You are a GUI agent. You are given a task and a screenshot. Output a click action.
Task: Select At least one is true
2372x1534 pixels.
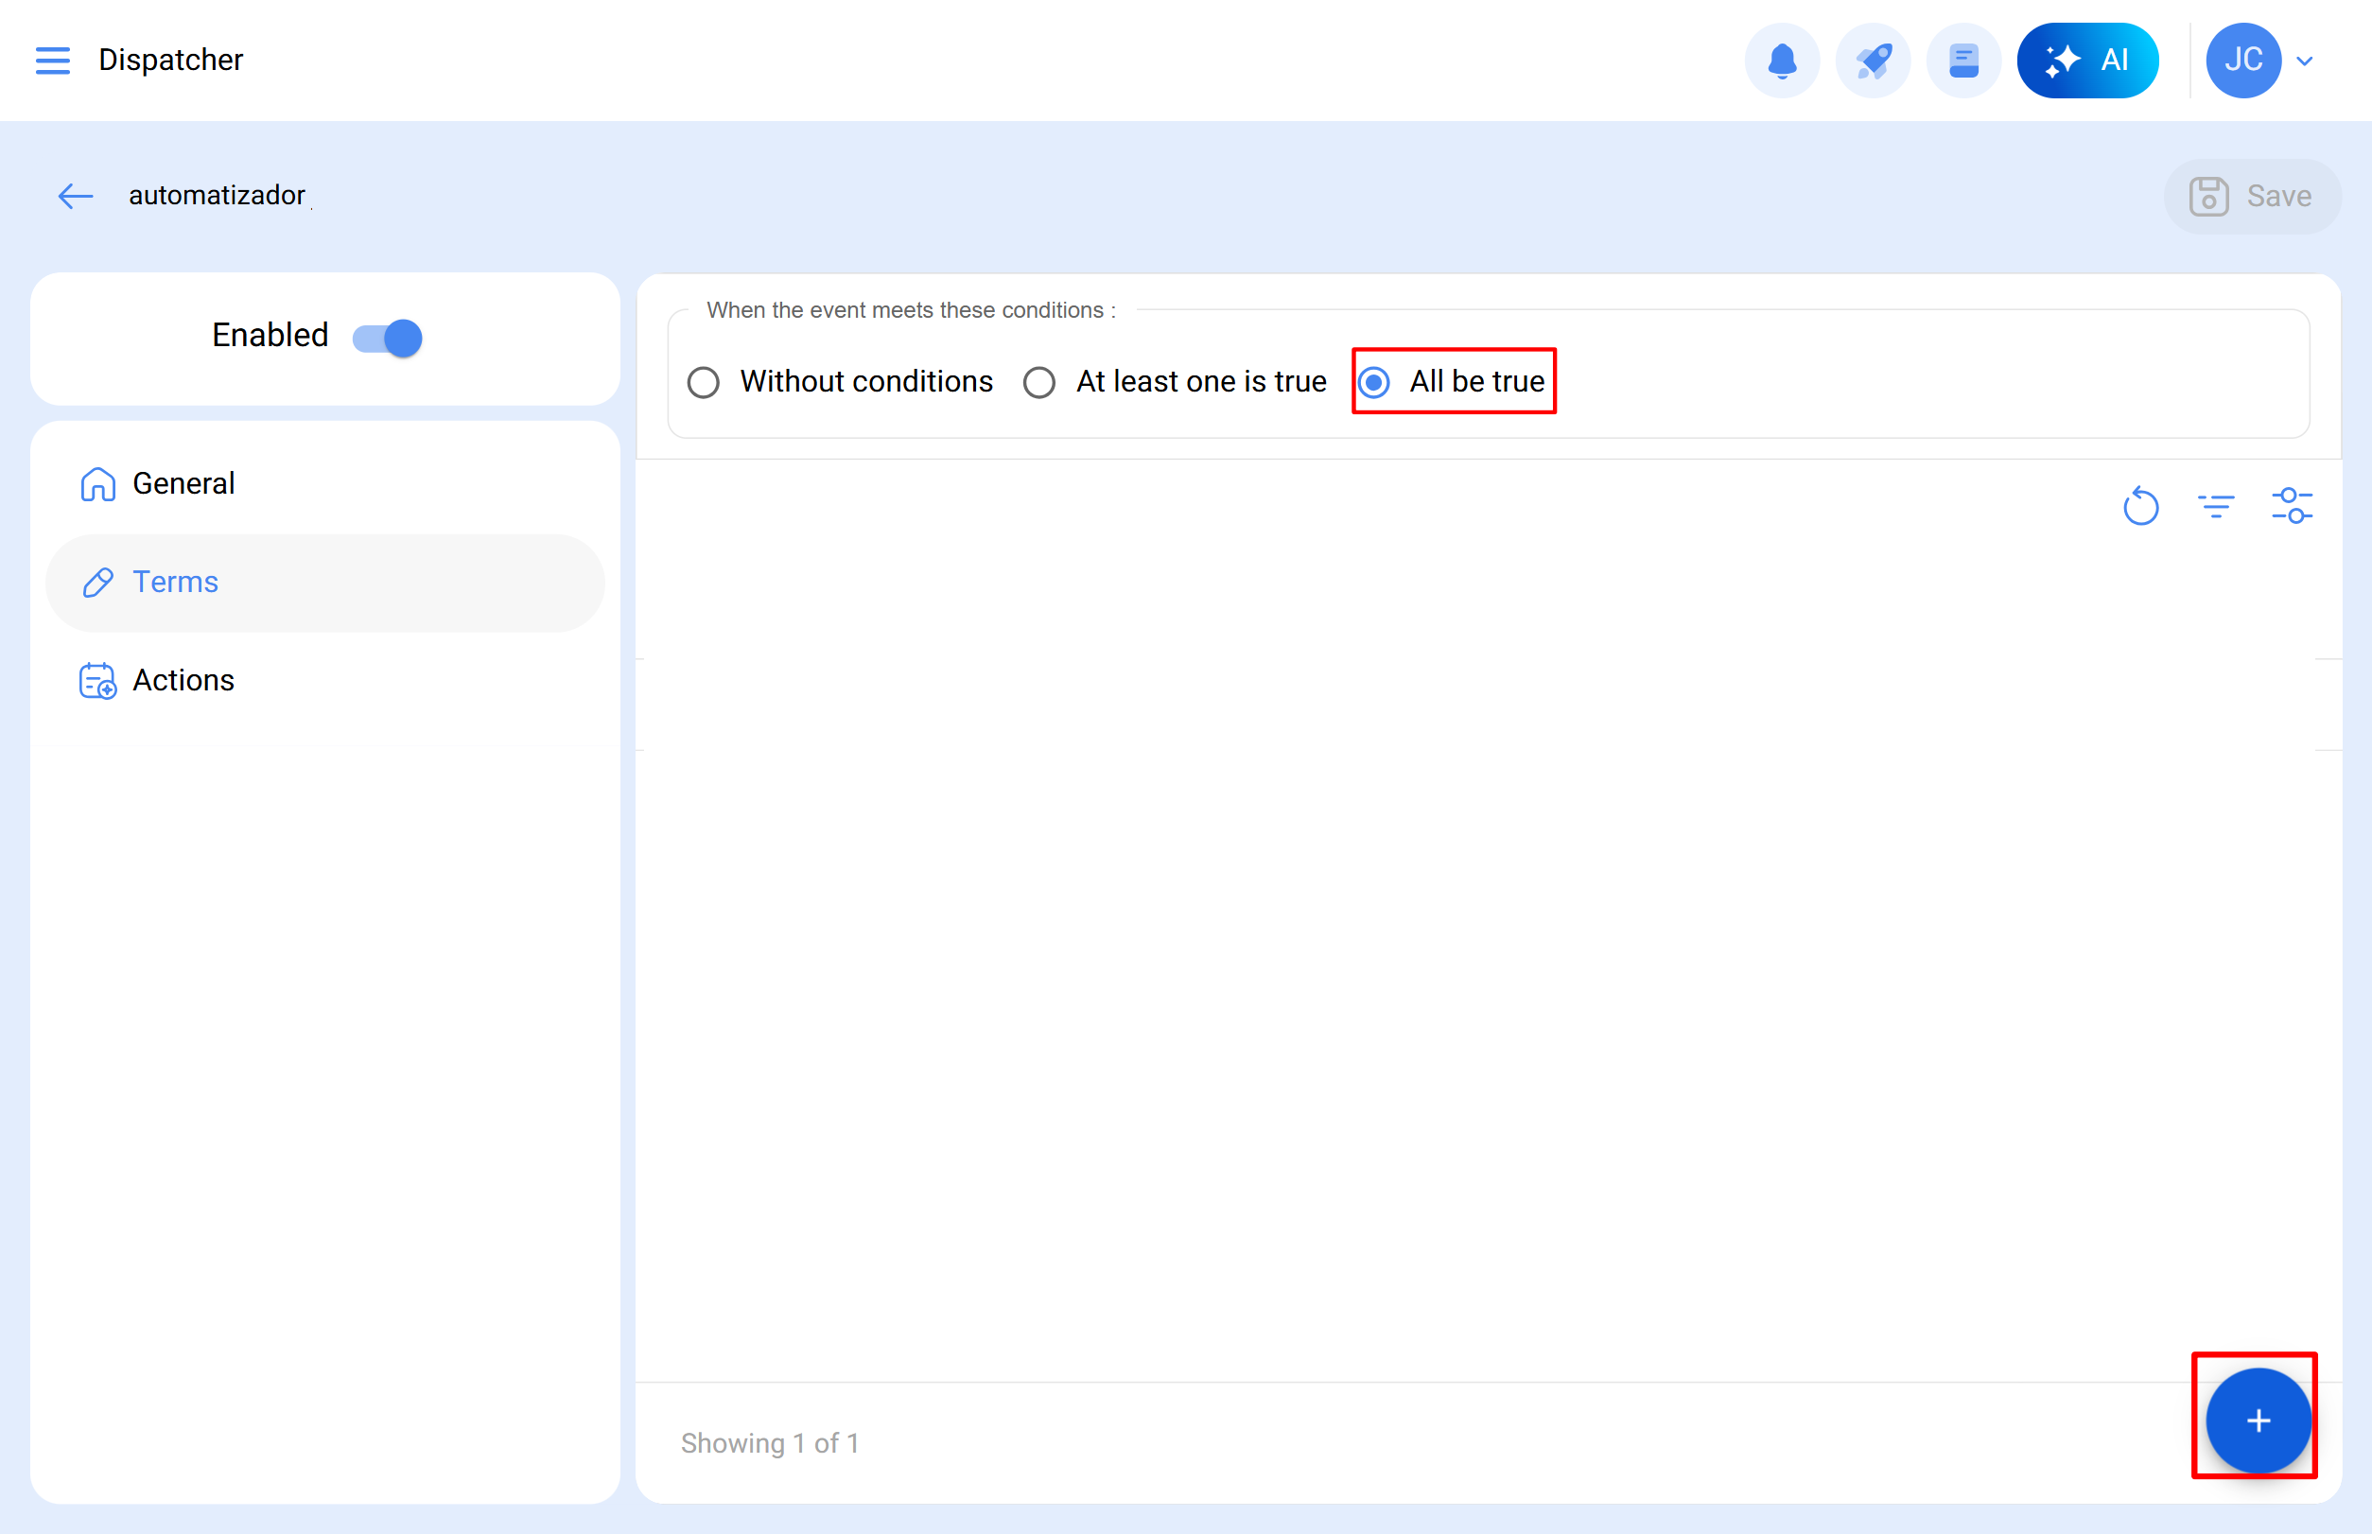[x=1039, y=382]
